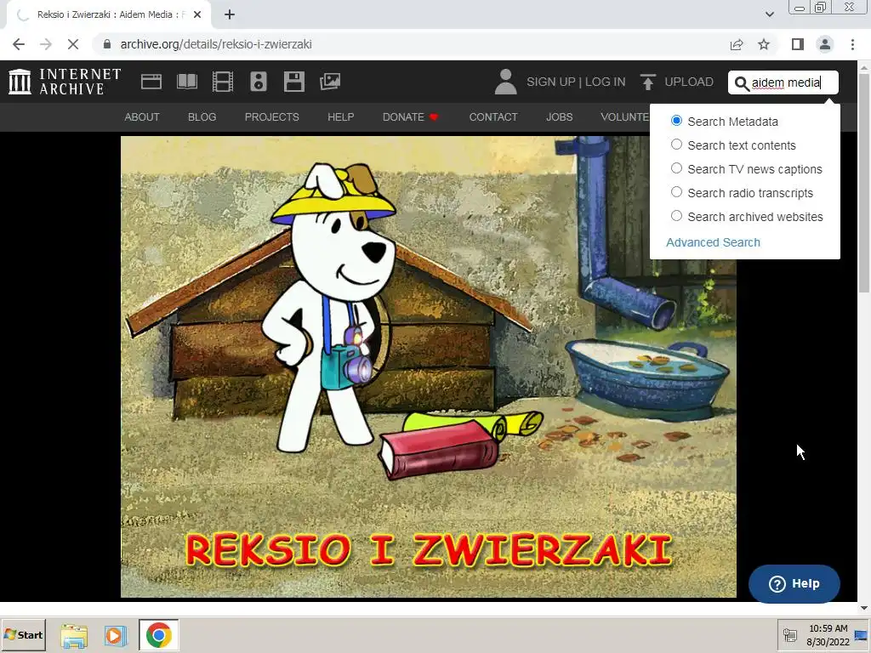Open the HELP menu item
This screenshot has height=653, width=871.
[340, 117]
